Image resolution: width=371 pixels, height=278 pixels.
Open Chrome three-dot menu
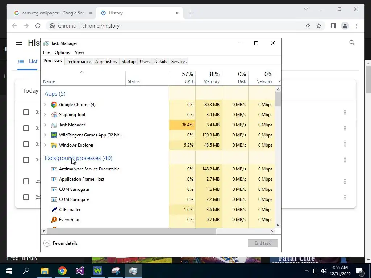(357, 26)
